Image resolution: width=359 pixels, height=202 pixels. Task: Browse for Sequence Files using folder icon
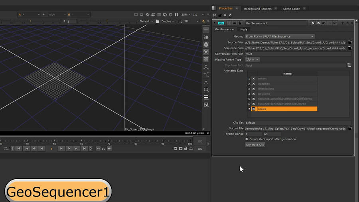point(350,48)
